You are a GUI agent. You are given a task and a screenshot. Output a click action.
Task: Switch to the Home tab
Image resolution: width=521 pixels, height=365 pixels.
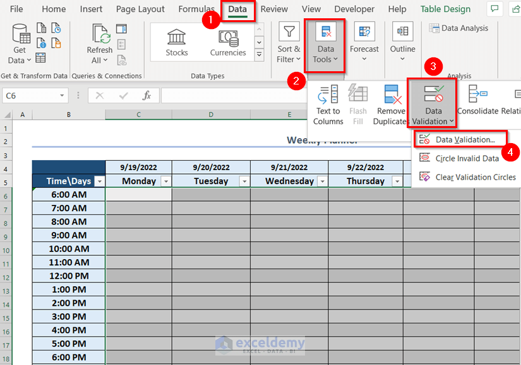[54, 9]
